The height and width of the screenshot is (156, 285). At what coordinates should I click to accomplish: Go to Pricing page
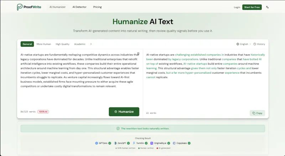click(x=97, y=7)
